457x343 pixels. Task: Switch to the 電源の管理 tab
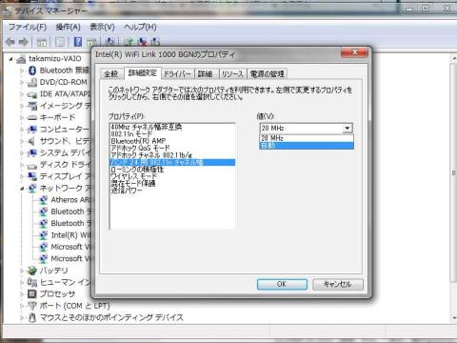point(268,74)
